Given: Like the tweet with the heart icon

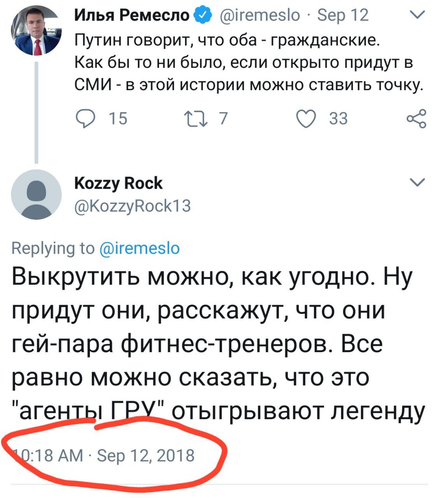Looking at the screenshot, I should [307, 118].
